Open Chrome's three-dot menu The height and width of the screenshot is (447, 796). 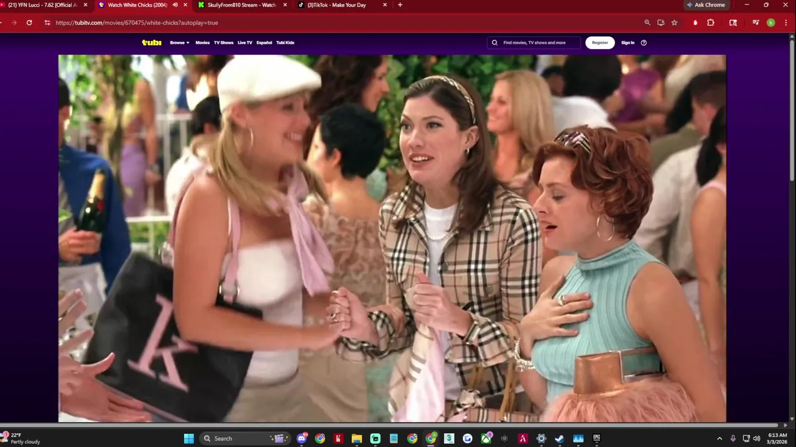pos(786,22)
